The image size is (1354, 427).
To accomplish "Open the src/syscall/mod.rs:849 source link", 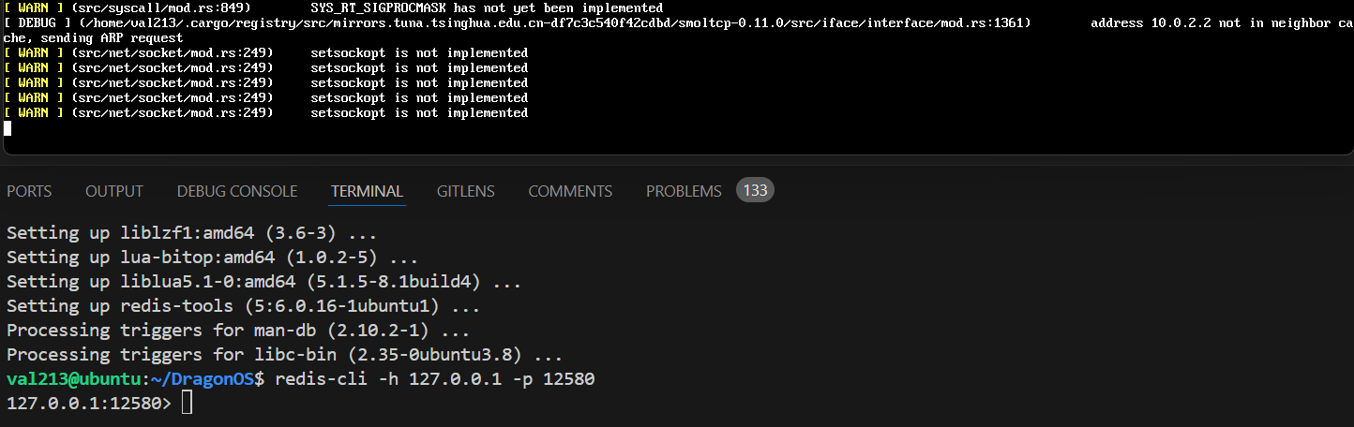I will point(161,7).
